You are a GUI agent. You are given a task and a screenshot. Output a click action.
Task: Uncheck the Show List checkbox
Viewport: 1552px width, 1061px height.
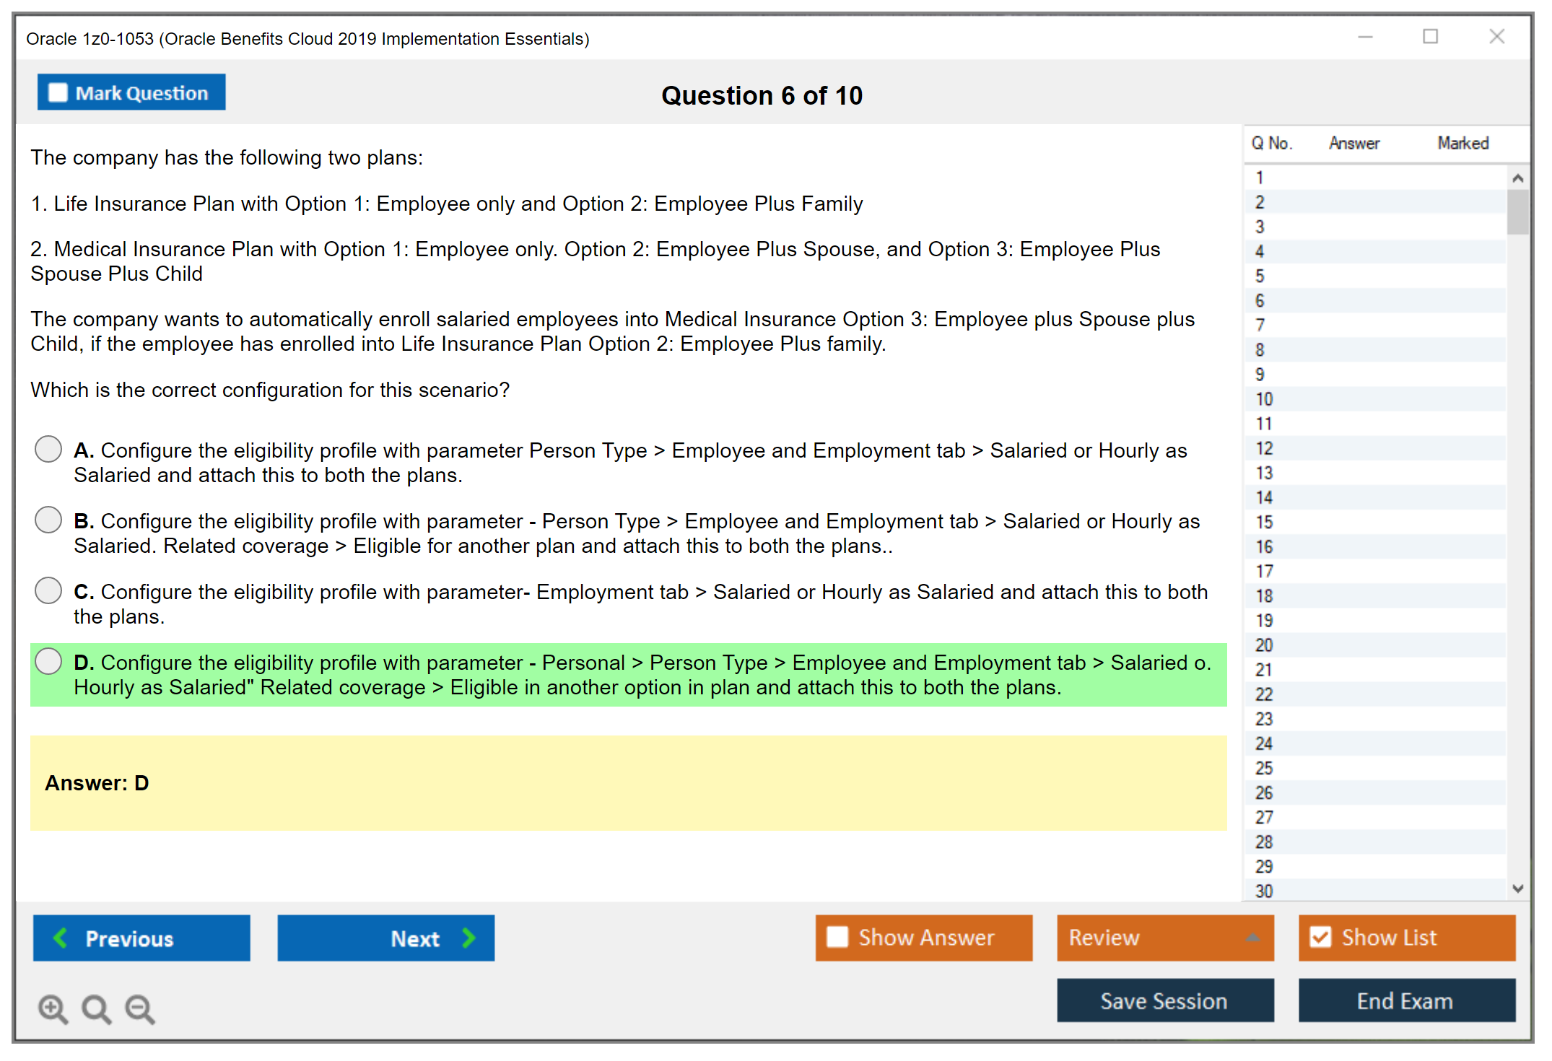(1320, 937)
